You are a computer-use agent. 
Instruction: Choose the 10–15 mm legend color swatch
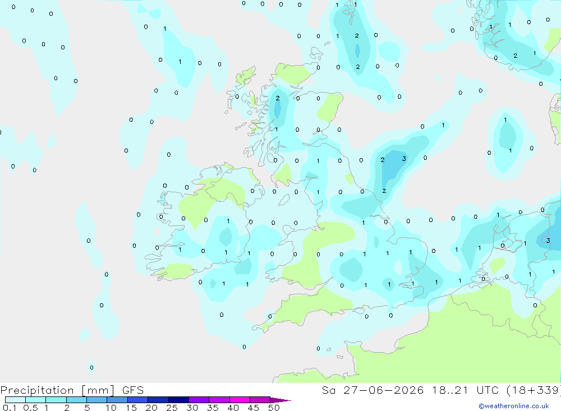117,400
